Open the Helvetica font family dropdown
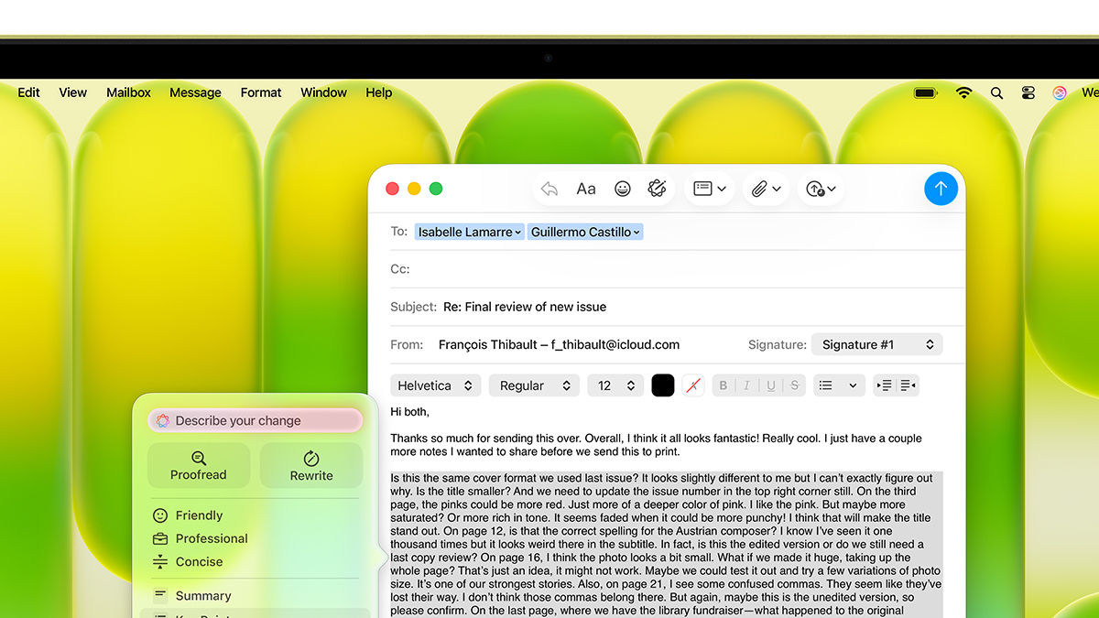 tap(436, 385)
